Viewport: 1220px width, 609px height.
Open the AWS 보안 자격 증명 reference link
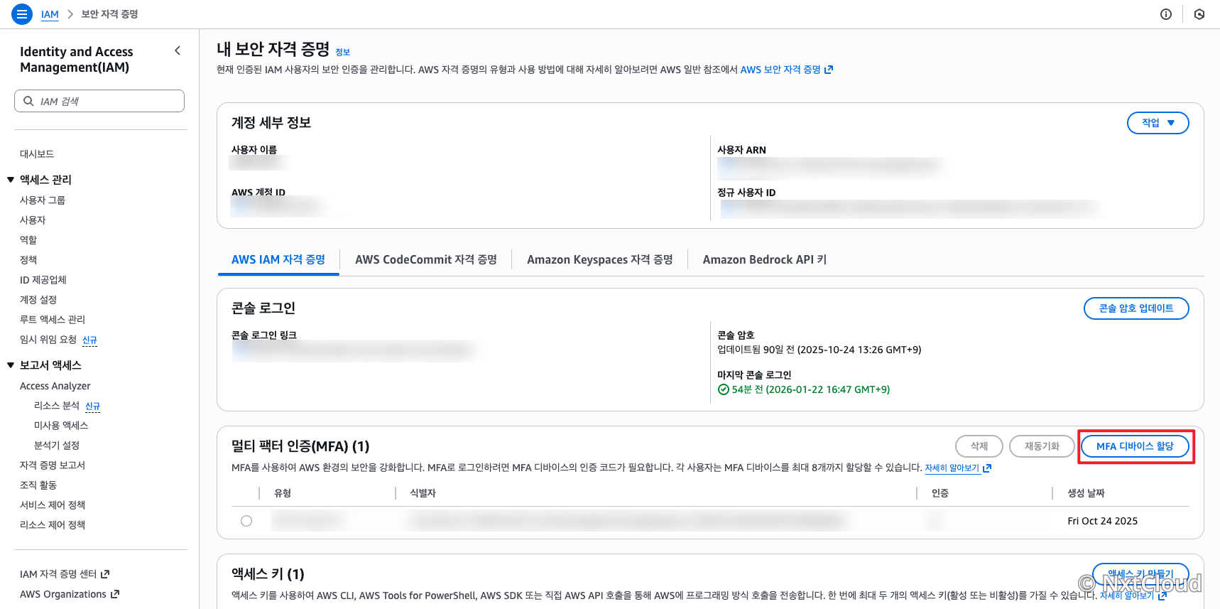point(780,70)
